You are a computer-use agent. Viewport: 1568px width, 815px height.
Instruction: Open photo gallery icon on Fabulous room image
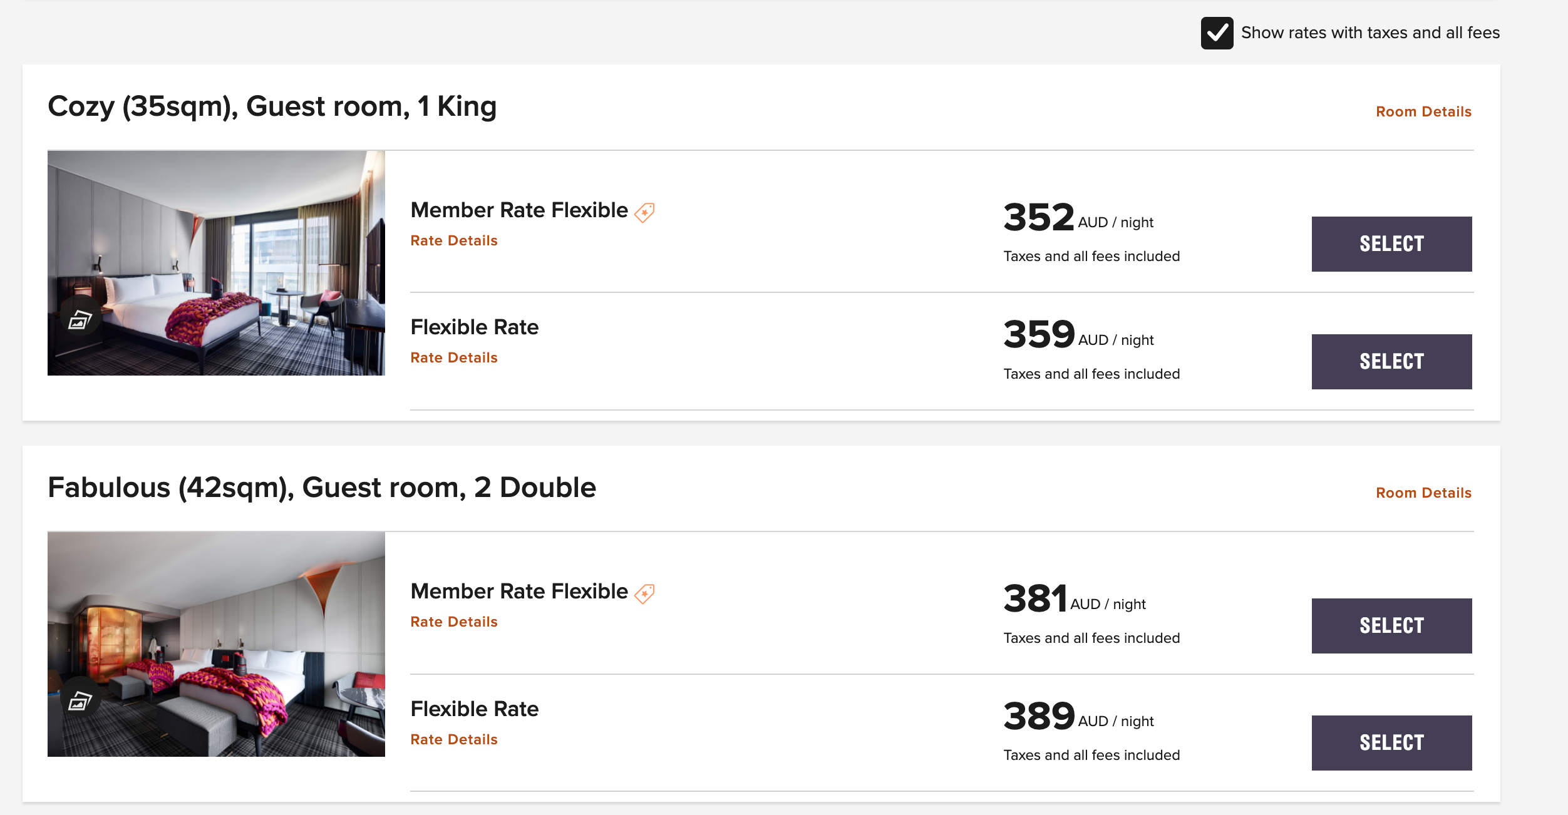click(x=80, y=701)
